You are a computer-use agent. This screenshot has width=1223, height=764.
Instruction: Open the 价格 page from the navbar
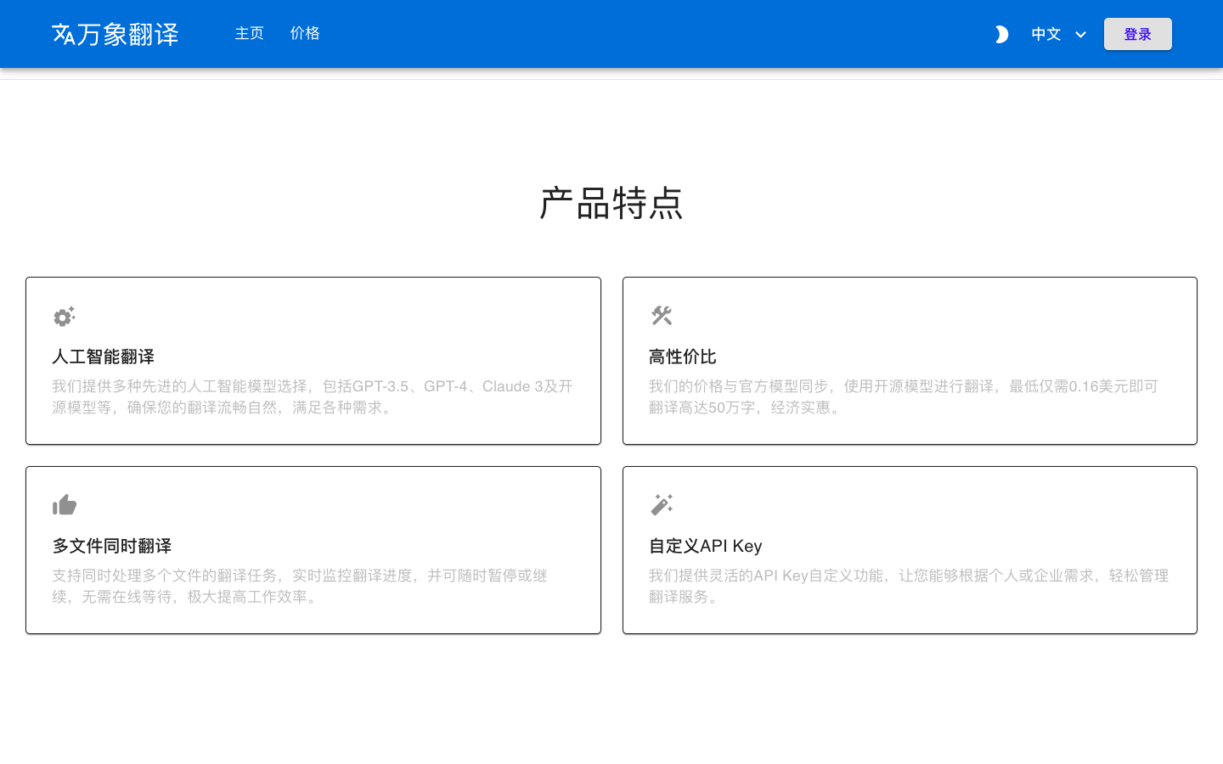305,33
